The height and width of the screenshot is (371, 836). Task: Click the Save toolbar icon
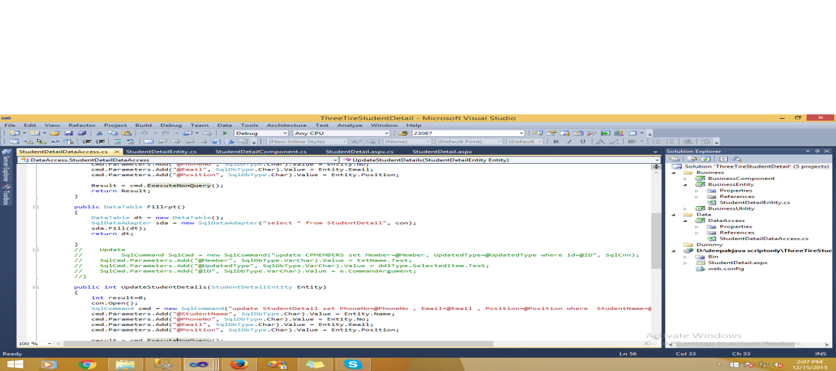click(x=69, y=133)
